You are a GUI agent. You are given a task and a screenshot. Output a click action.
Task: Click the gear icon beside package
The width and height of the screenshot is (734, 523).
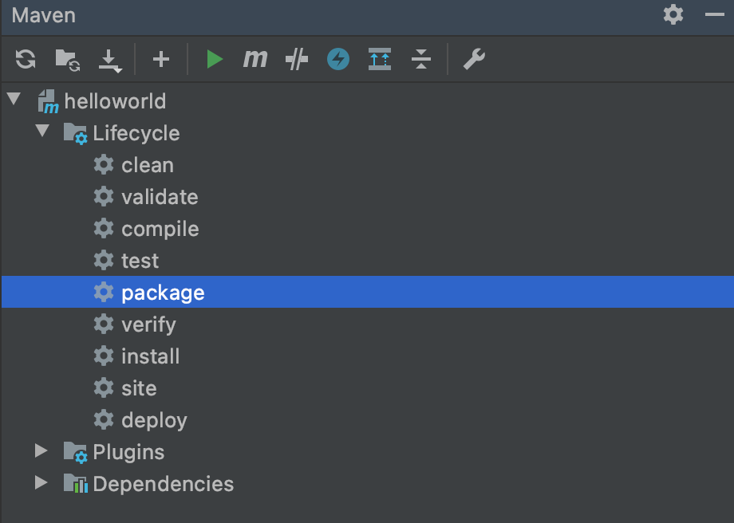(x=104, y=292)
